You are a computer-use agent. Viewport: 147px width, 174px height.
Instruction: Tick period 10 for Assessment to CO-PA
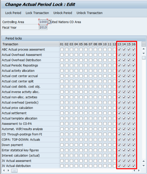click(105, 124)
